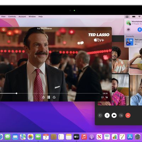Open Photos from the Dock
This screenshot has width=142, height=142.
click(x=31, y=137)
